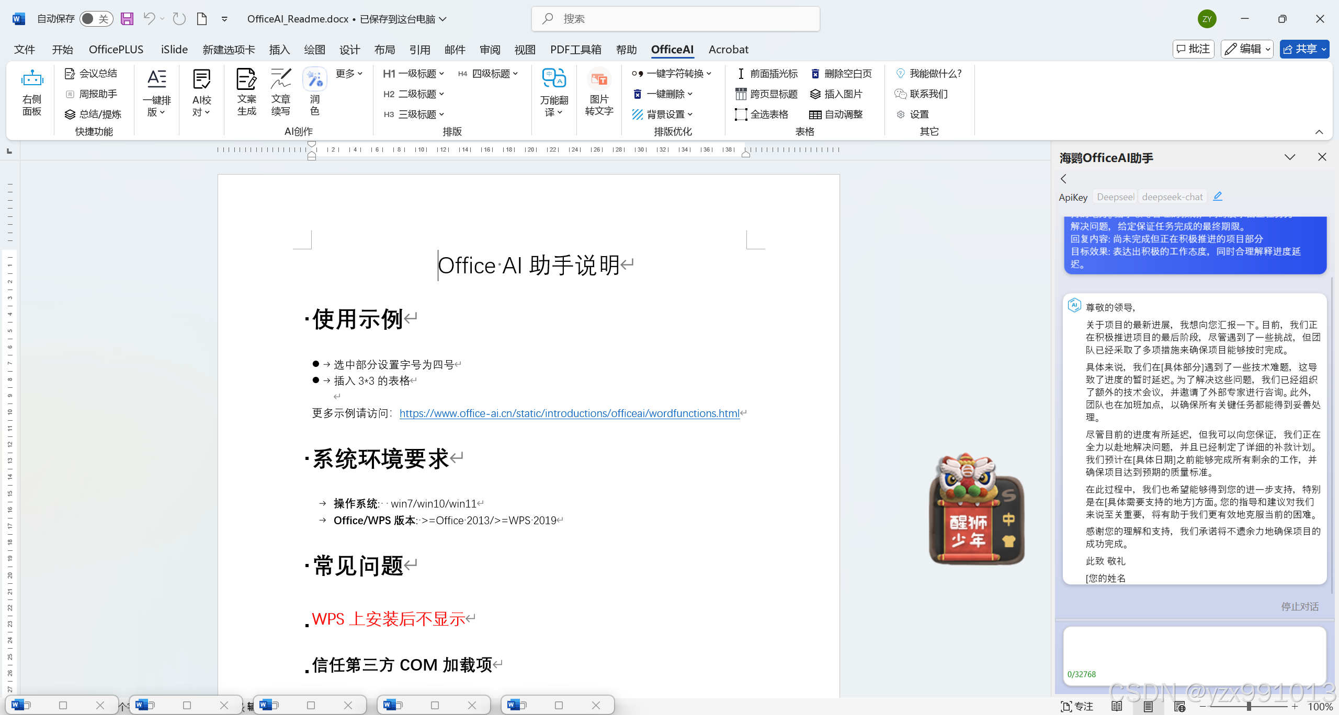Screen dimensions: 1339x715
Task: Collapse the ribbon with the chevron
Action: coord(1319,132)
